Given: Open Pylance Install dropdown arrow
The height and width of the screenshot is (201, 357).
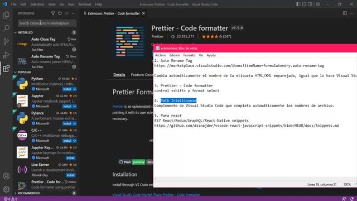Looking at the screenshot, I should click(74, 123).
